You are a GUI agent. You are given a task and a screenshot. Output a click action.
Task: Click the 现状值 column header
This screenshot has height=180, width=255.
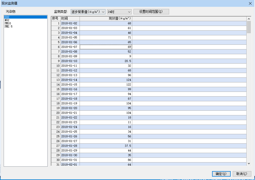[x=106, y=19]
